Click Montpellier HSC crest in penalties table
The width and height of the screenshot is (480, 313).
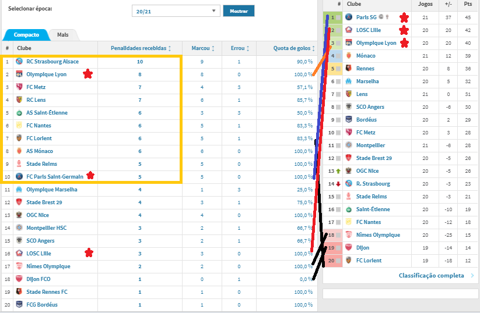[x=19, y=228]
